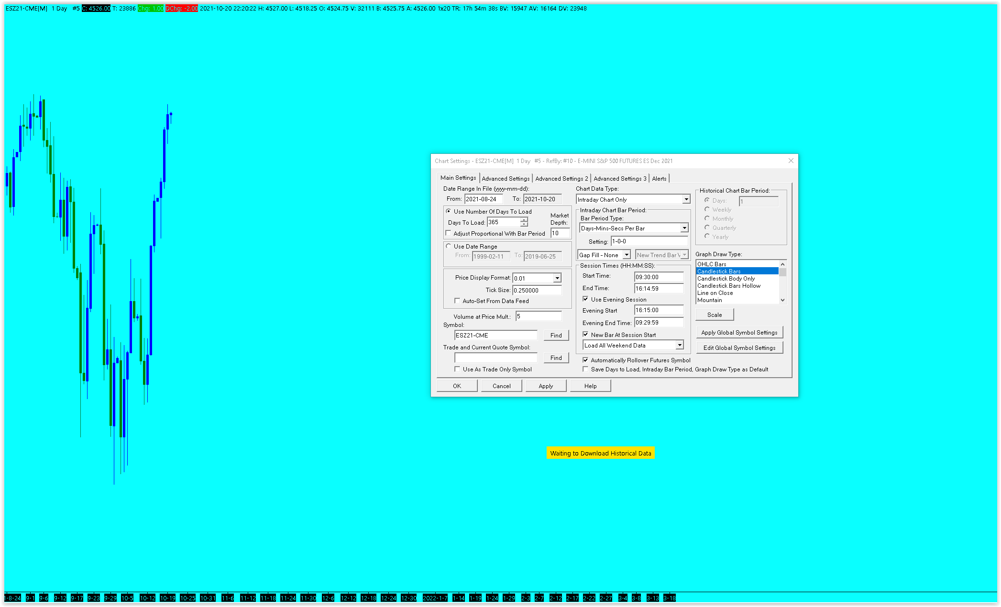The height and width of the screenshot is (607, 1001).
Task: Open the Alerts tab
Action: coord(659,178)
